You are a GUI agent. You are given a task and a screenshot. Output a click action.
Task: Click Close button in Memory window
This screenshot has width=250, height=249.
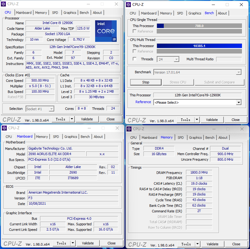click(x=236, y=244)
